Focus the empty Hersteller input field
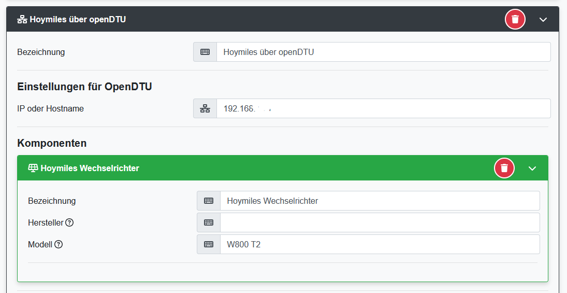This screenshot has height=293, width=567. (x=380, y=222)
